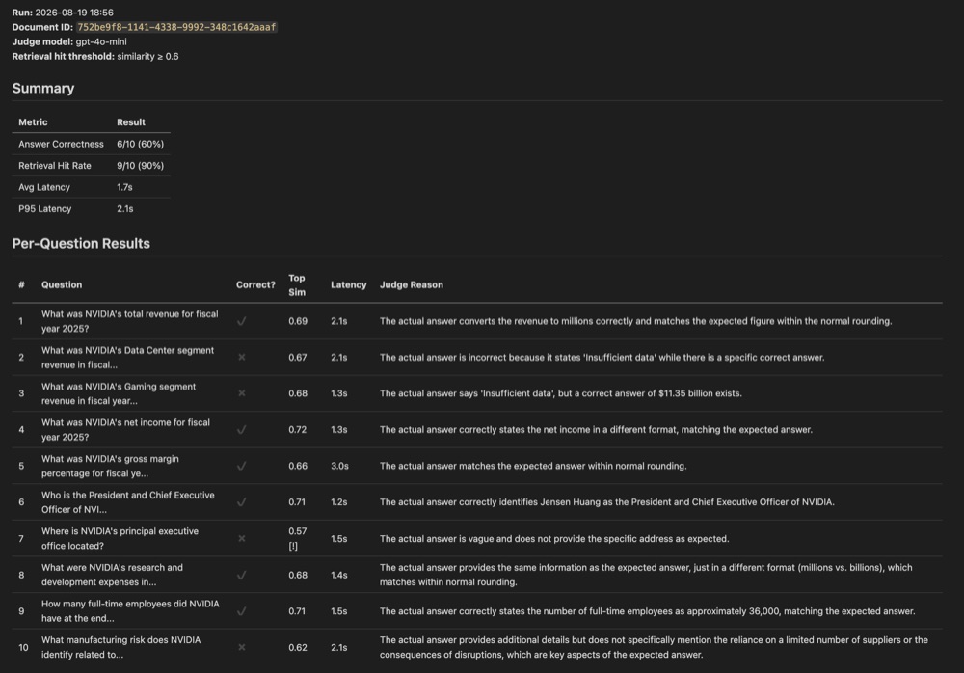Screen dimensions: 964x673
Task: Click the 0.57 [!] flagged similarity score
Action: pyautogui.click(x=298, y=538)
